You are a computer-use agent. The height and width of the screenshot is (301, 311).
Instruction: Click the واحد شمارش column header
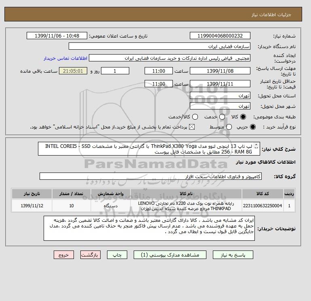111,194
